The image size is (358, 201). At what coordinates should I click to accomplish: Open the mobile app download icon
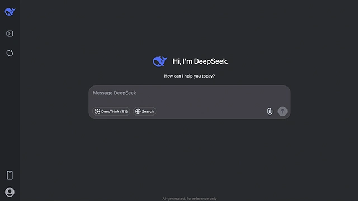(10, 175)
